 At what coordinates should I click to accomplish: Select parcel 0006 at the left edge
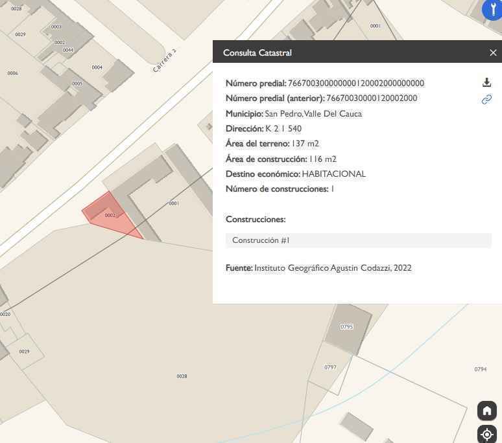(12, 73)
